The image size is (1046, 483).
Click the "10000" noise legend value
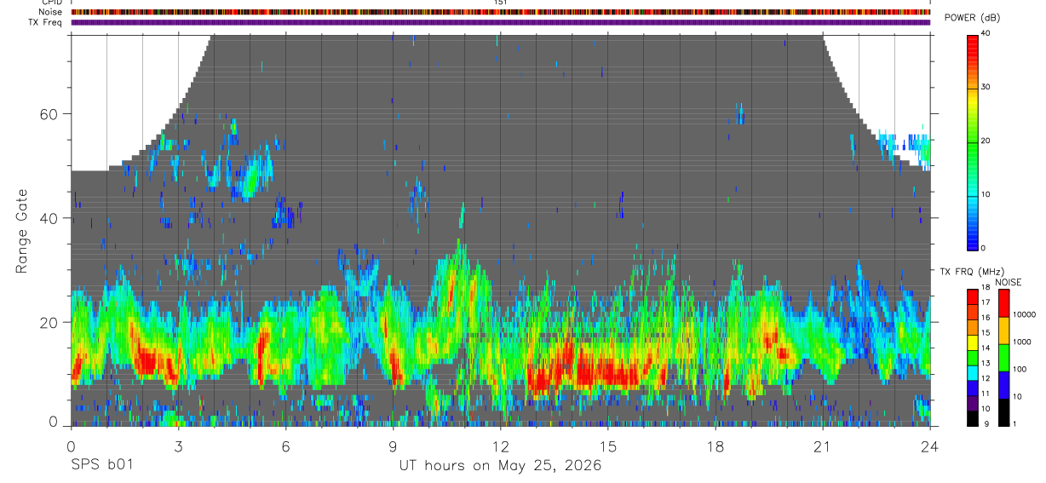tap(1023, 314)
